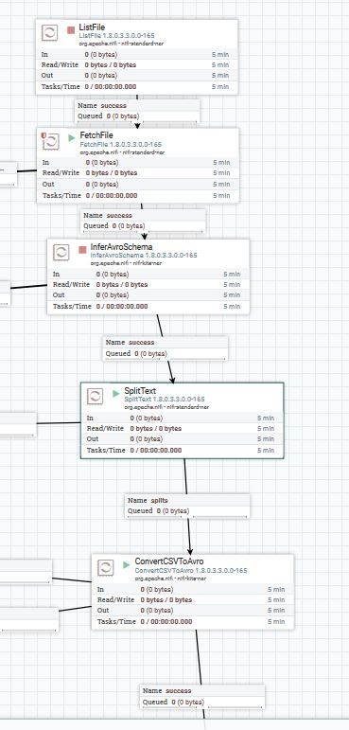
Task: Click the Out row of InferAvroSchema
Action: 148,295
